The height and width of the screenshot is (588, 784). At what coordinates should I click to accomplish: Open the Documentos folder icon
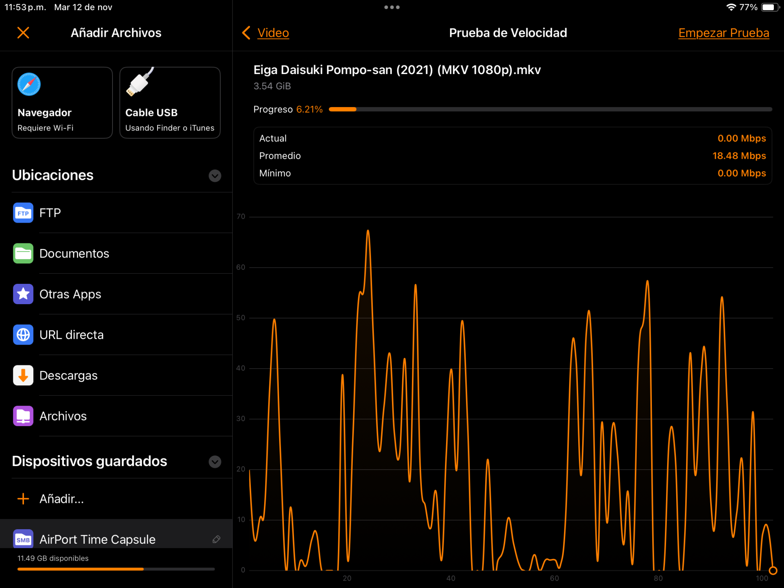click(23, 254)
